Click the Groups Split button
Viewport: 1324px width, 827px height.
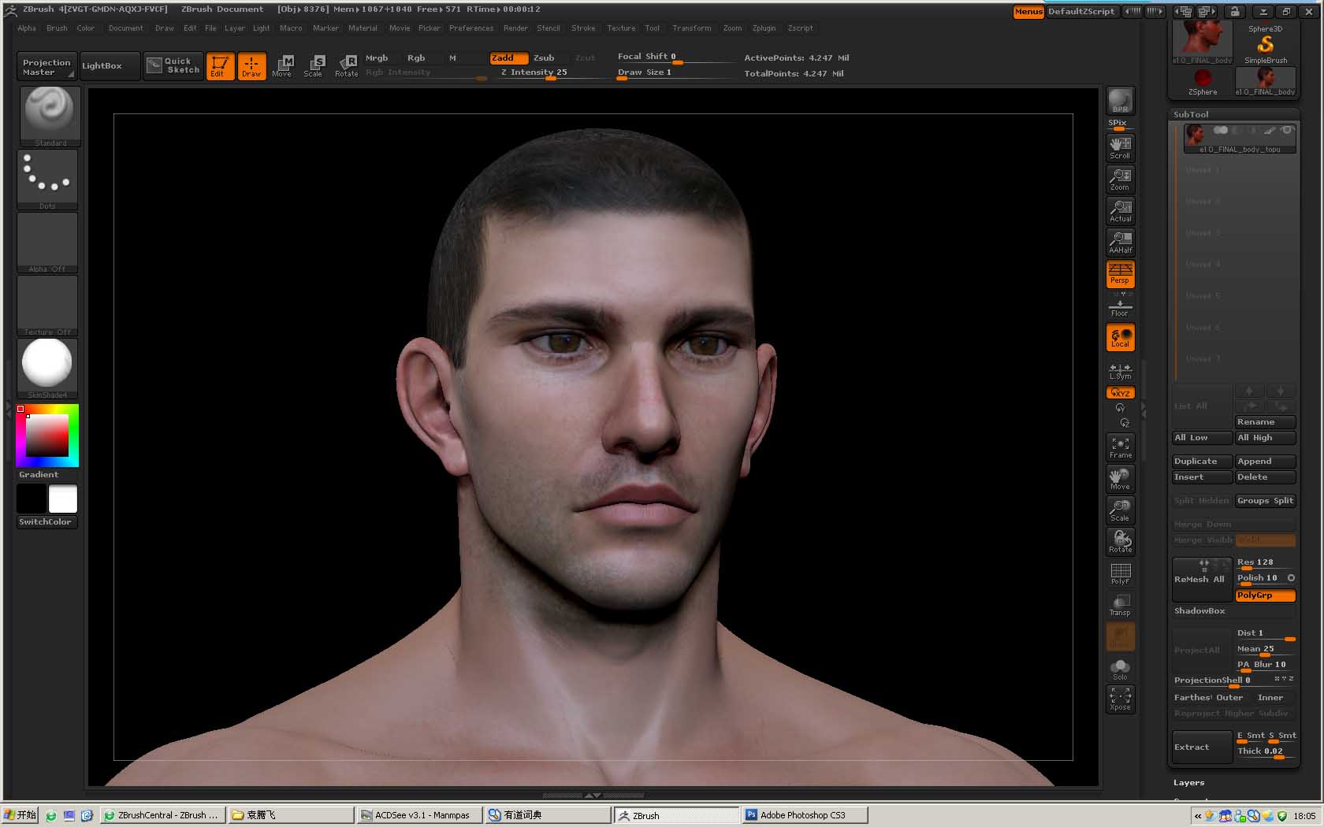1265,501
